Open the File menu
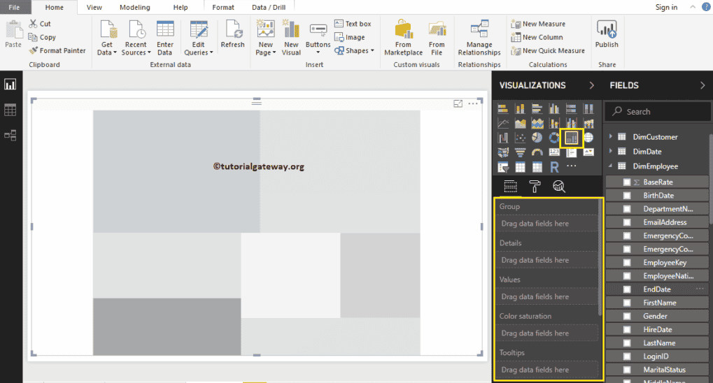 click(14, 7)
